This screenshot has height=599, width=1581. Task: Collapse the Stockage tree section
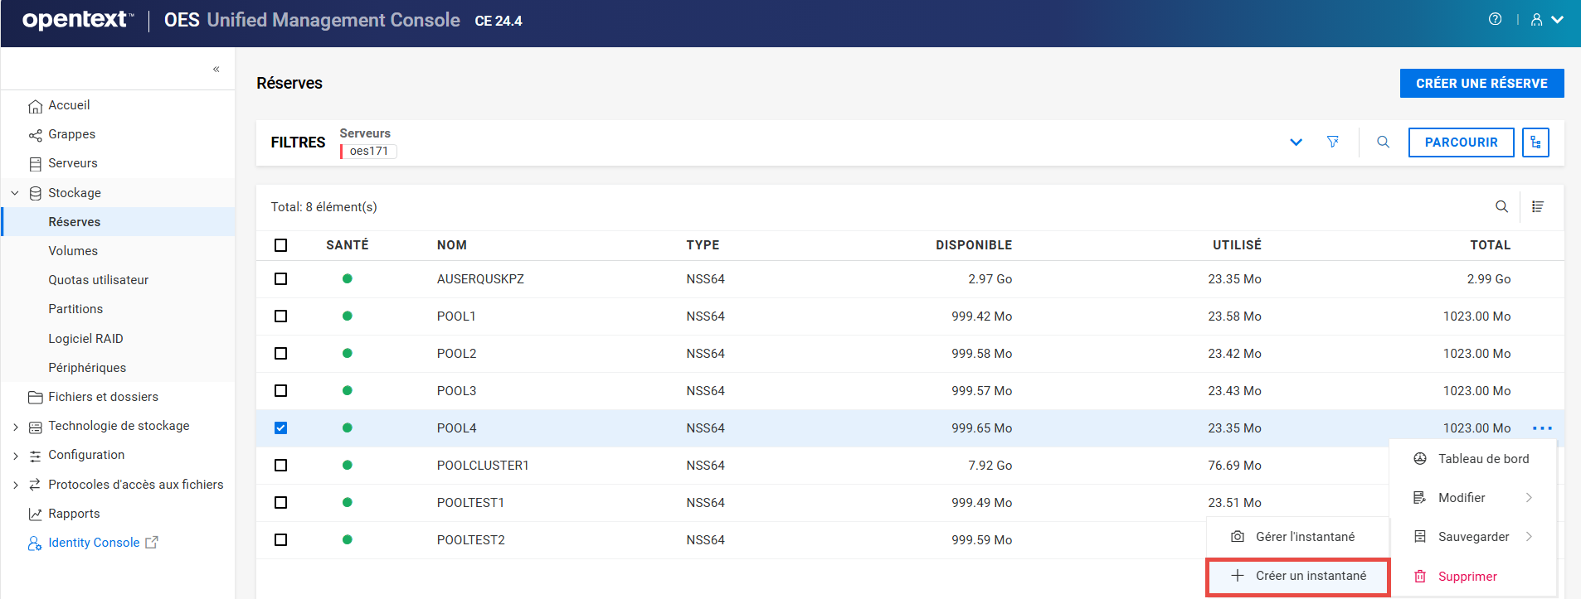[x=15, y=193]
